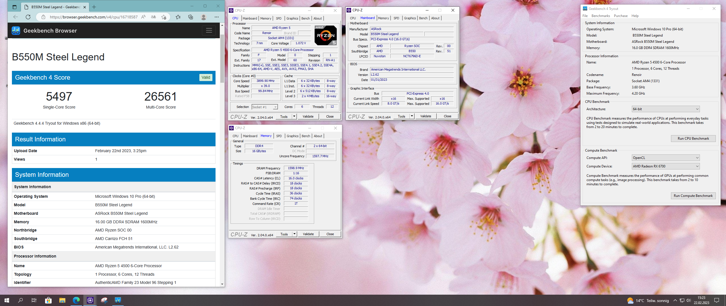726x306 pixels.
Task: Click DRAM Frequency 1598.9 MHz value
Action: pos(296,168)
